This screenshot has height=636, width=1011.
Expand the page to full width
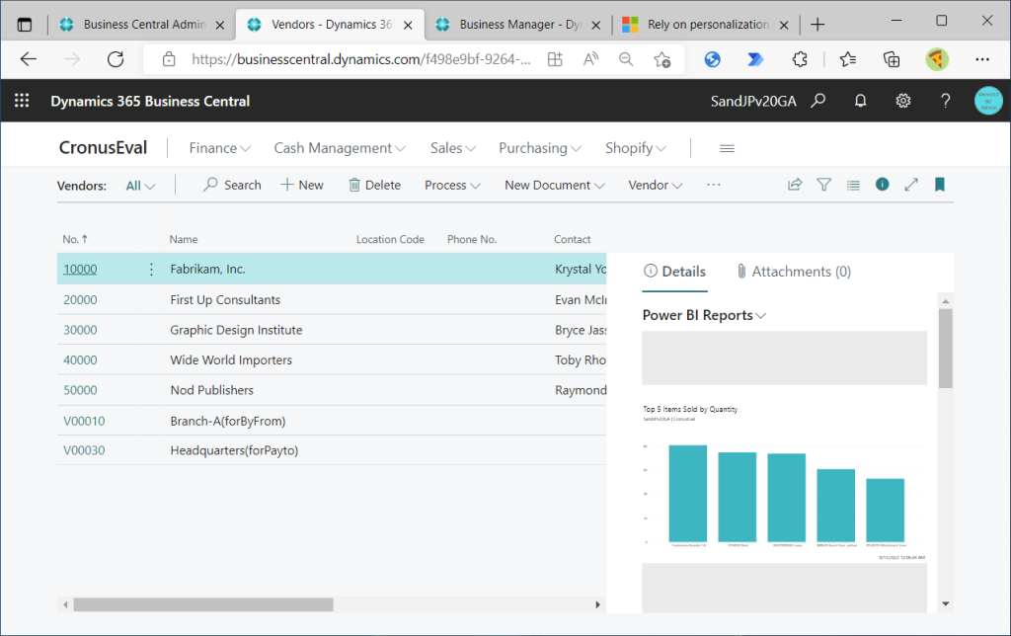911,185
